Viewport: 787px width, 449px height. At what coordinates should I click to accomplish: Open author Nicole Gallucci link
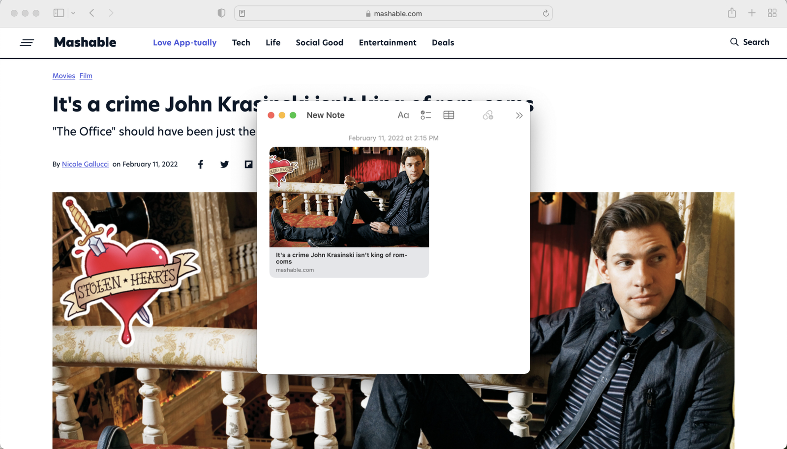pos(85,164)
